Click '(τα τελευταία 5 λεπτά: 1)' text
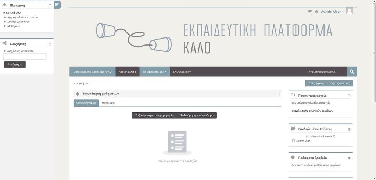The image size is (376, 180). pyautogui.click(x=321, y=136)
